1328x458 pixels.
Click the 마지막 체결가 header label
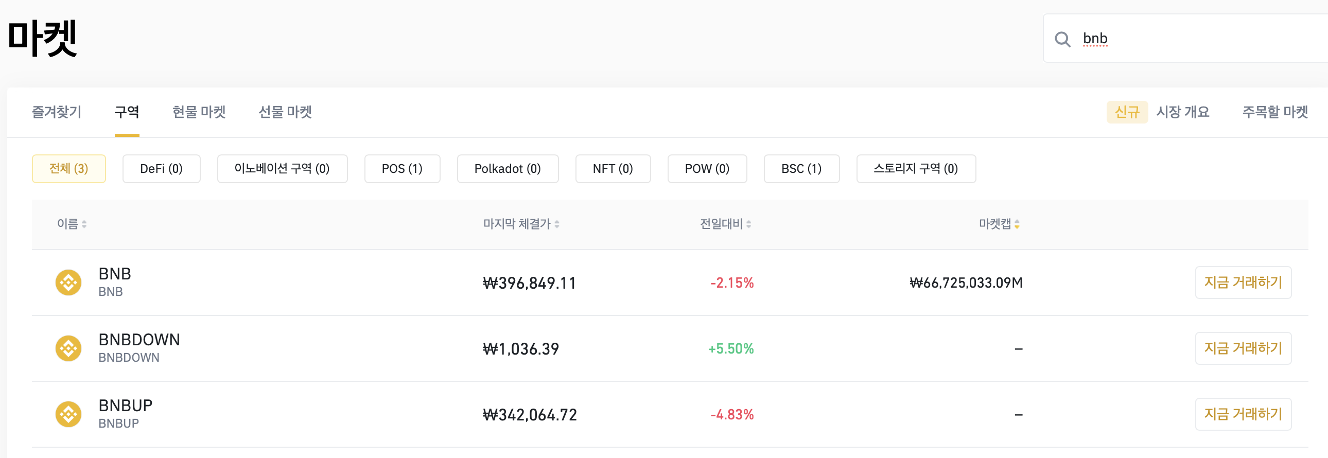coord(517,224)
